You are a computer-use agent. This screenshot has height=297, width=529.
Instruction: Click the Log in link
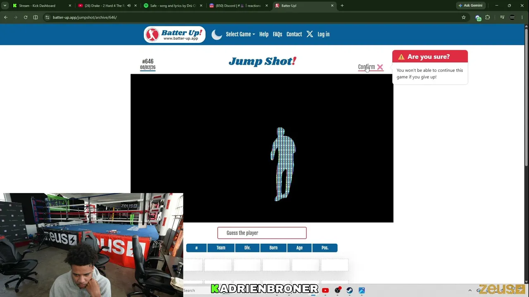tap(323, 34)
